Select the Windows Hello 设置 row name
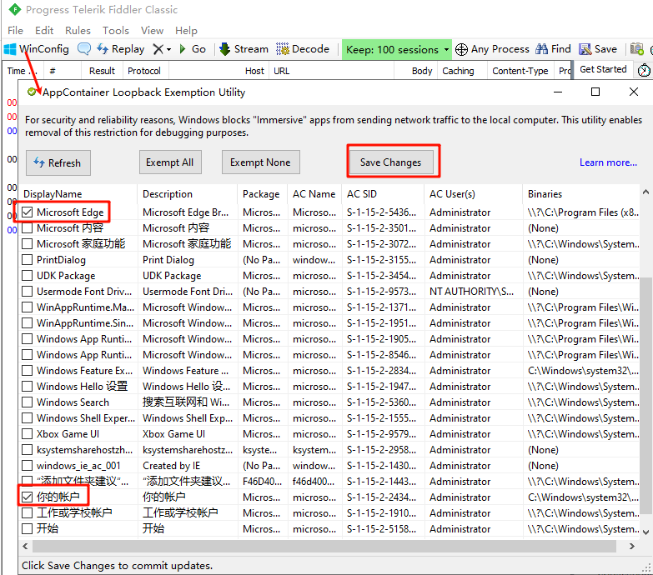This screenshot has height=575, width=653. click(x=82, y=387)
